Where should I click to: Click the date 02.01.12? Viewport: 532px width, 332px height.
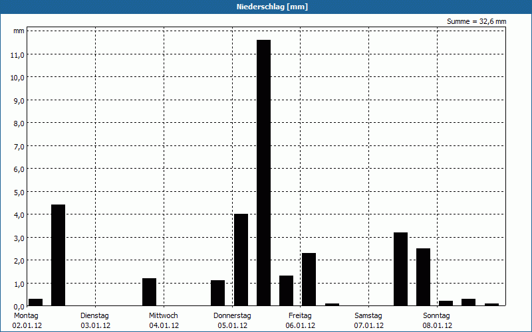coord(27,326)
